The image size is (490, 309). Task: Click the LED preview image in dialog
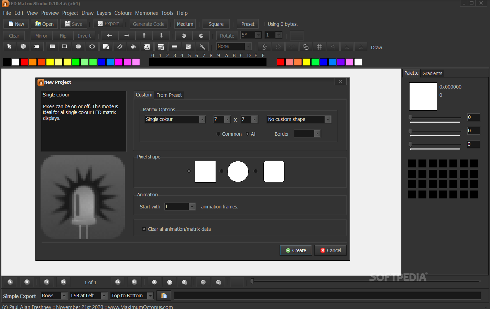(83, 197)
